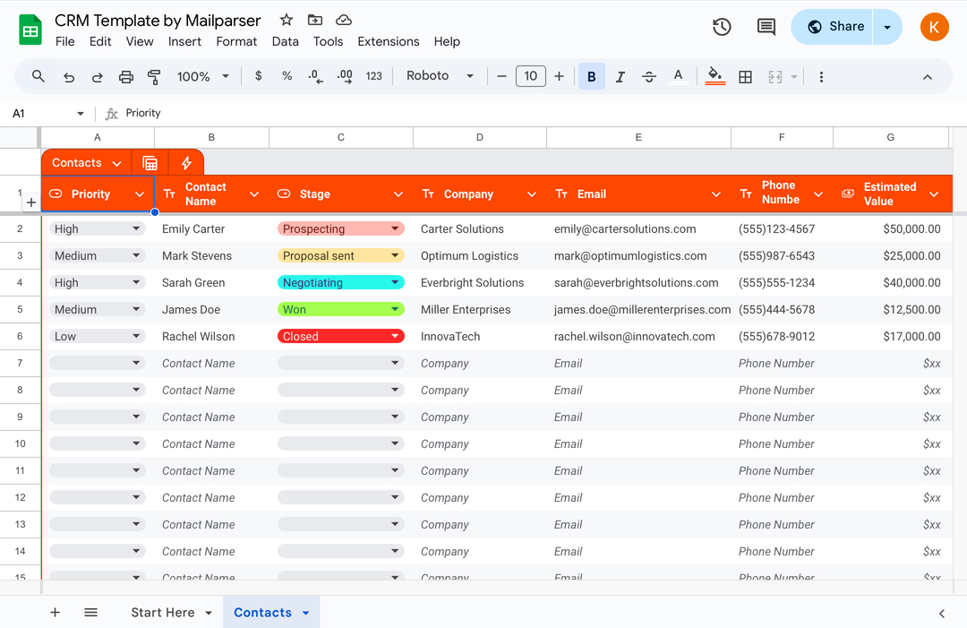The width and height of the screenshot is (967, 628).
Task: Select the row 9 header
Action: [20, 417]
